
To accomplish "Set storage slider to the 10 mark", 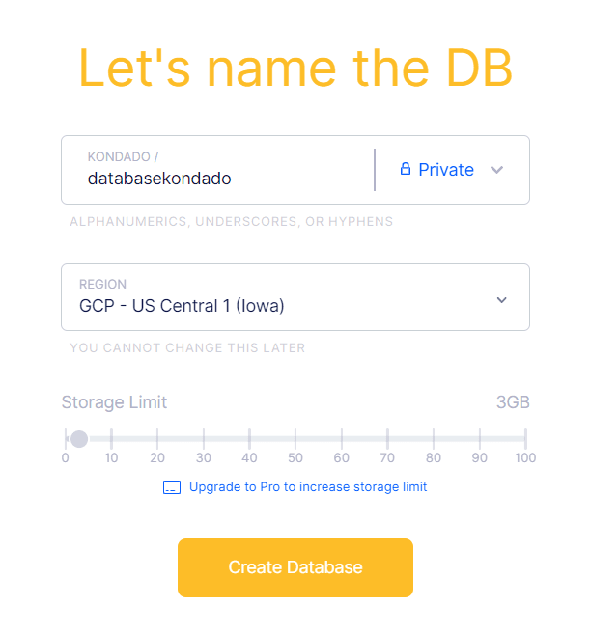I will tap(112, 439).
